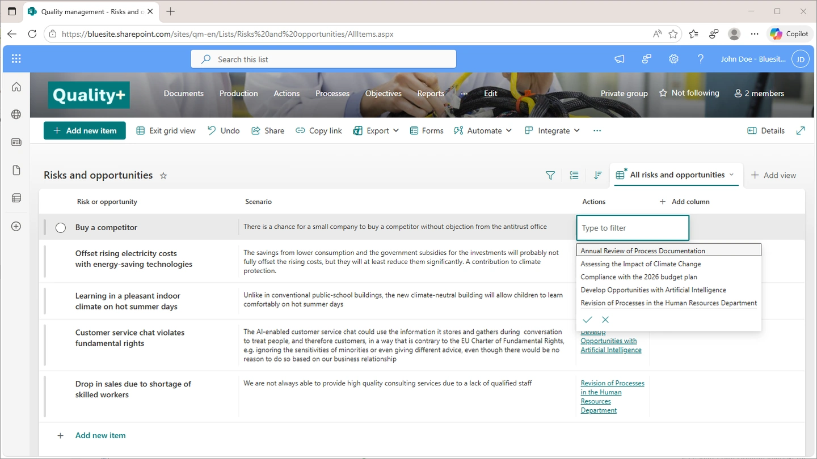Click the green Add new item button

tap(85, 131)
